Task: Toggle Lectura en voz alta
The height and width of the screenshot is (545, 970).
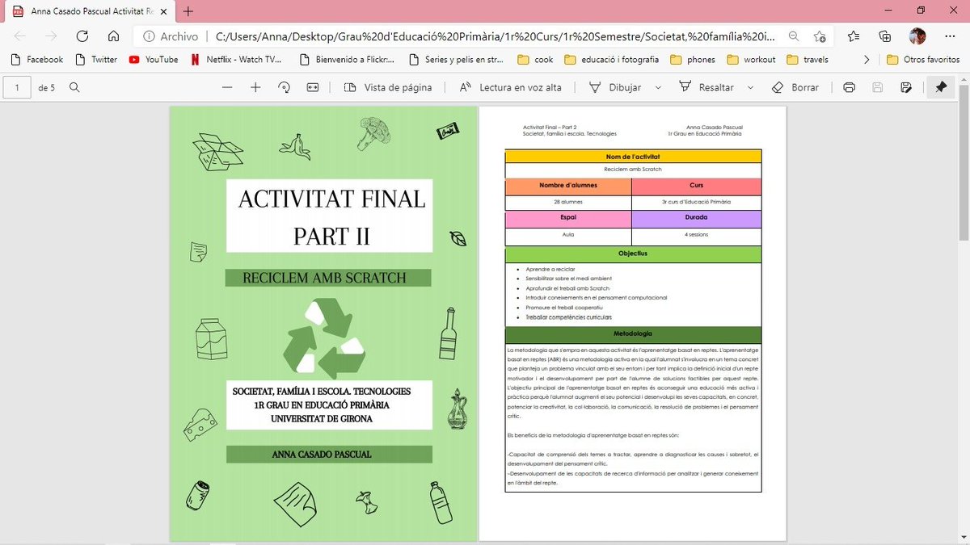Action: pos(509,87)
